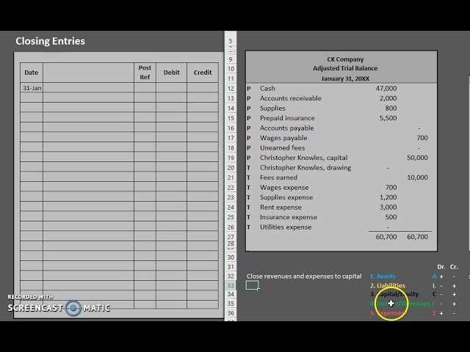Screen dimensions: 470x352
Task: Select row header 12
Action: [231, 89]
